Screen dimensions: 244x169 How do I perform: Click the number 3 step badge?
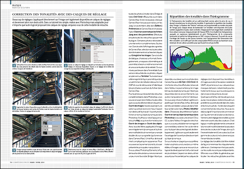coord(14,108)
